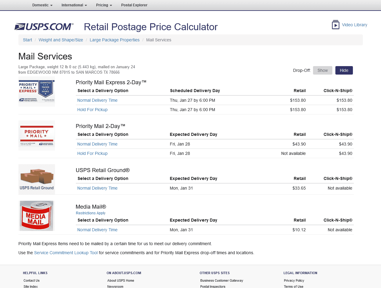This screenshot has height=288, width=381.
Task: Open the Business Customer Gateway link
Action: click(221, 280)
